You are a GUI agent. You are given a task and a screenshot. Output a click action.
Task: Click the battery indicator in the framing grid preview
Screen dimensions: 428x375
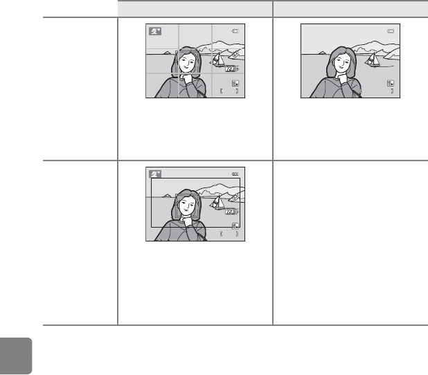tap(235, 31)
